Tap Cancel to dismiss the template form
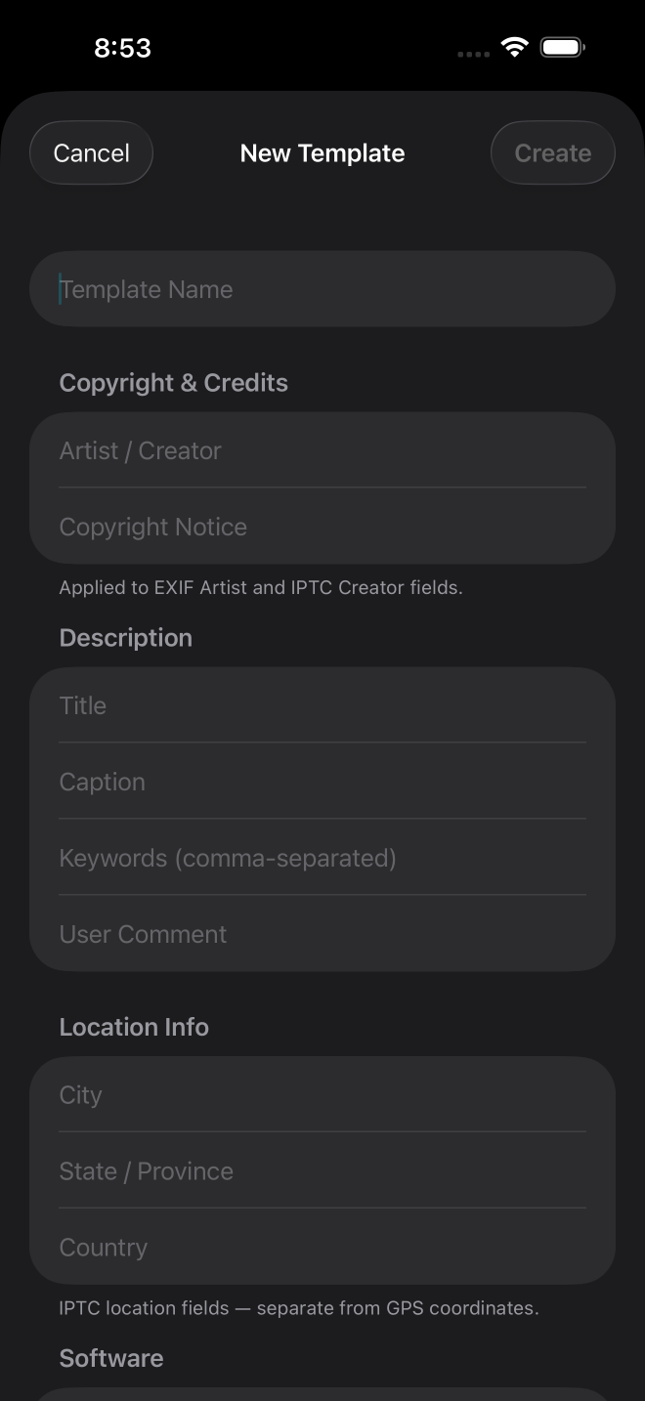Image resolution: width=645 pixels, height=1401 pixels. click(x=91, y=152)
